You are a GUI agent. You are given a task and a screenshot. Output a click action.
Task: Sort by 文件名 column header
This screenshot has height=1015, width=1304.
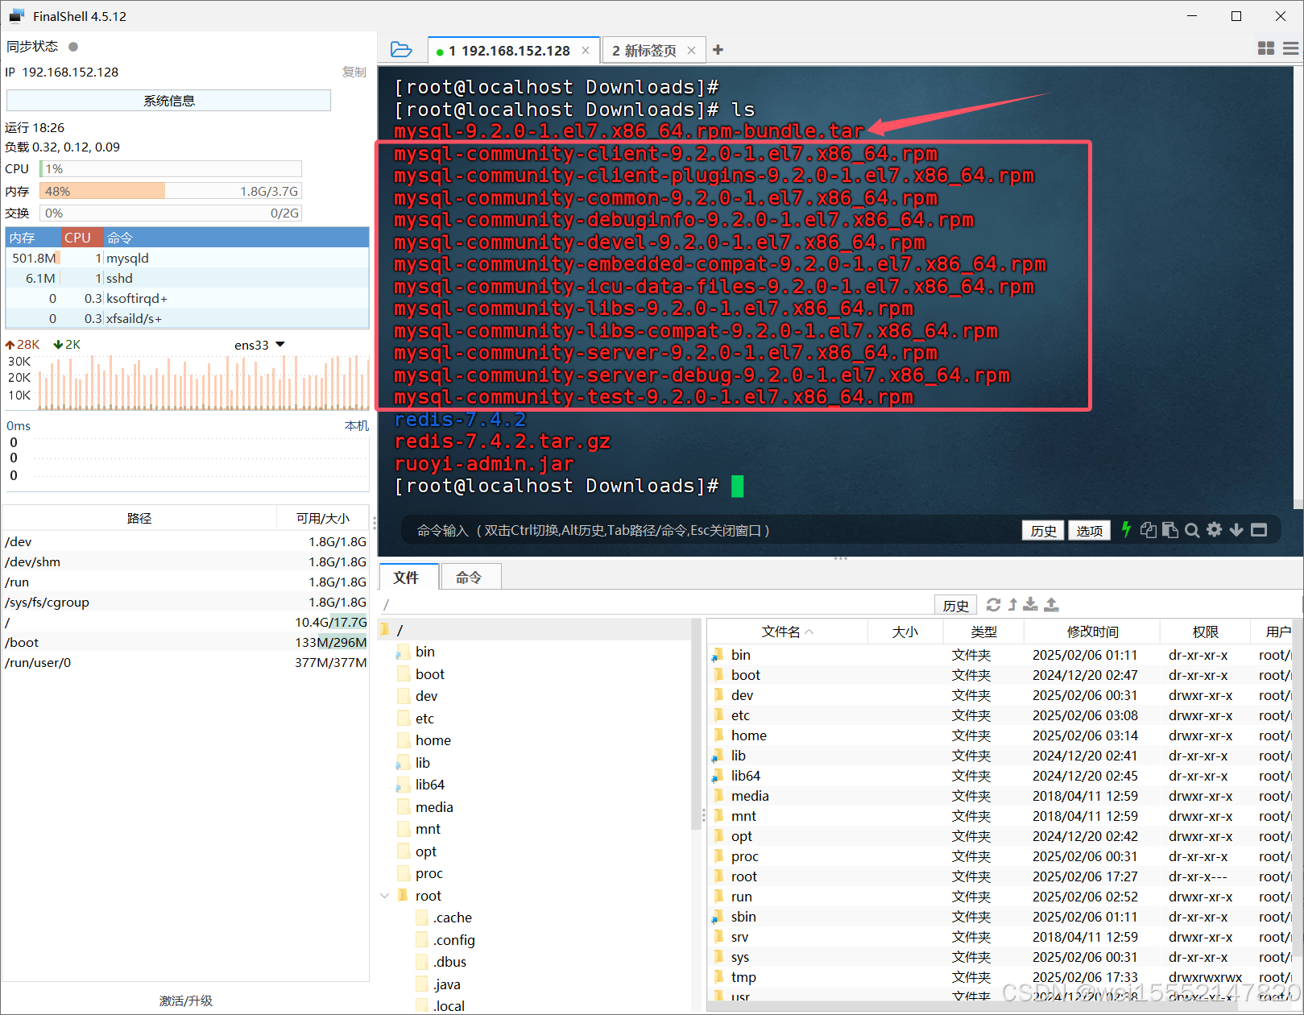[x=787, y=632]
